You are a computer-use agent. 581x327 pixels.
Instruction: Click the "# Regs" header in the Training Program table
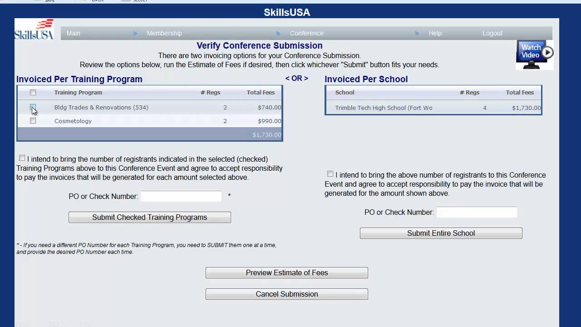(211, 93)
